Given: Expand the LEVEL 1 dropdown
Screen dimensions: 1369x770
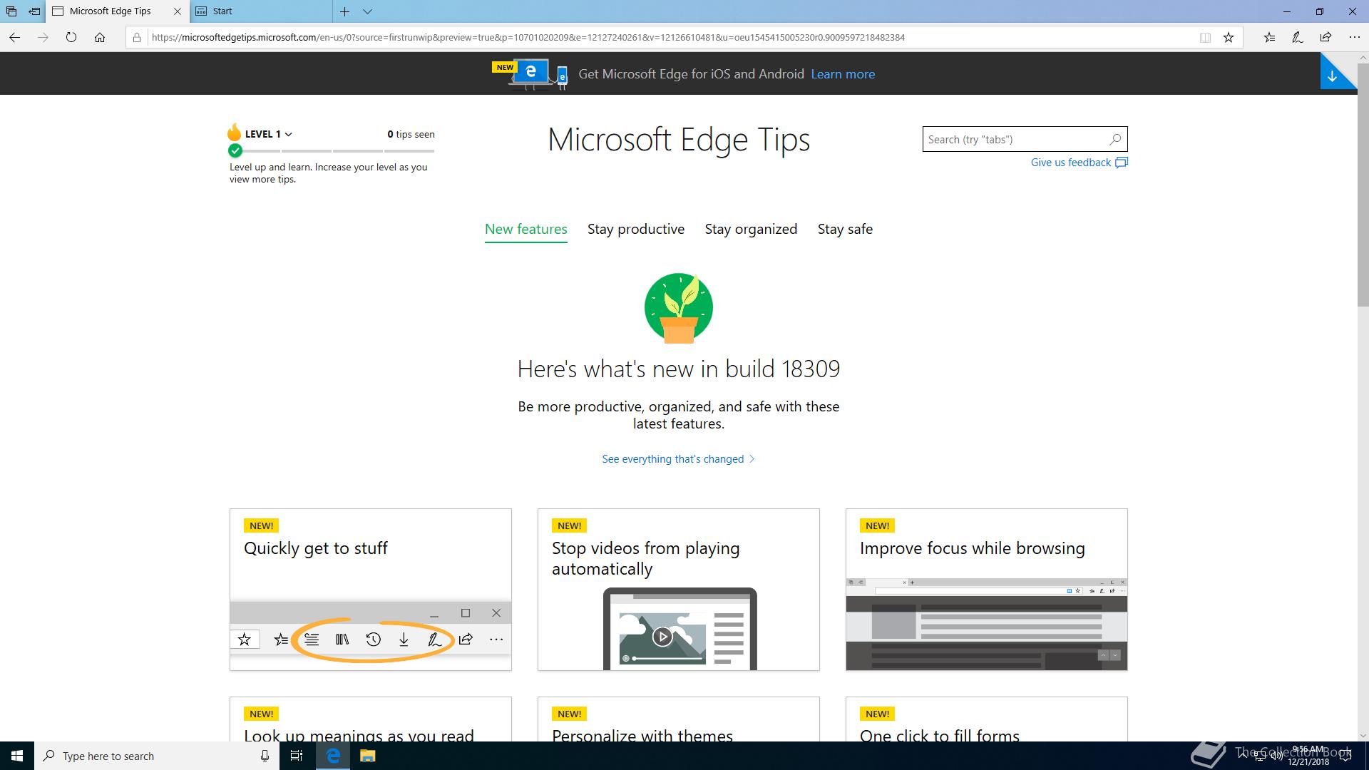Looking at the screenshot, I should coord(269,134).
